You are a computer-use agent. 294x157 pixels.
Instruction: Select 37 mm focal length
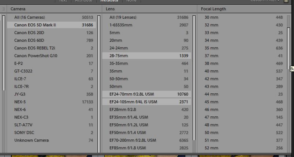click(x=242, y=56)
